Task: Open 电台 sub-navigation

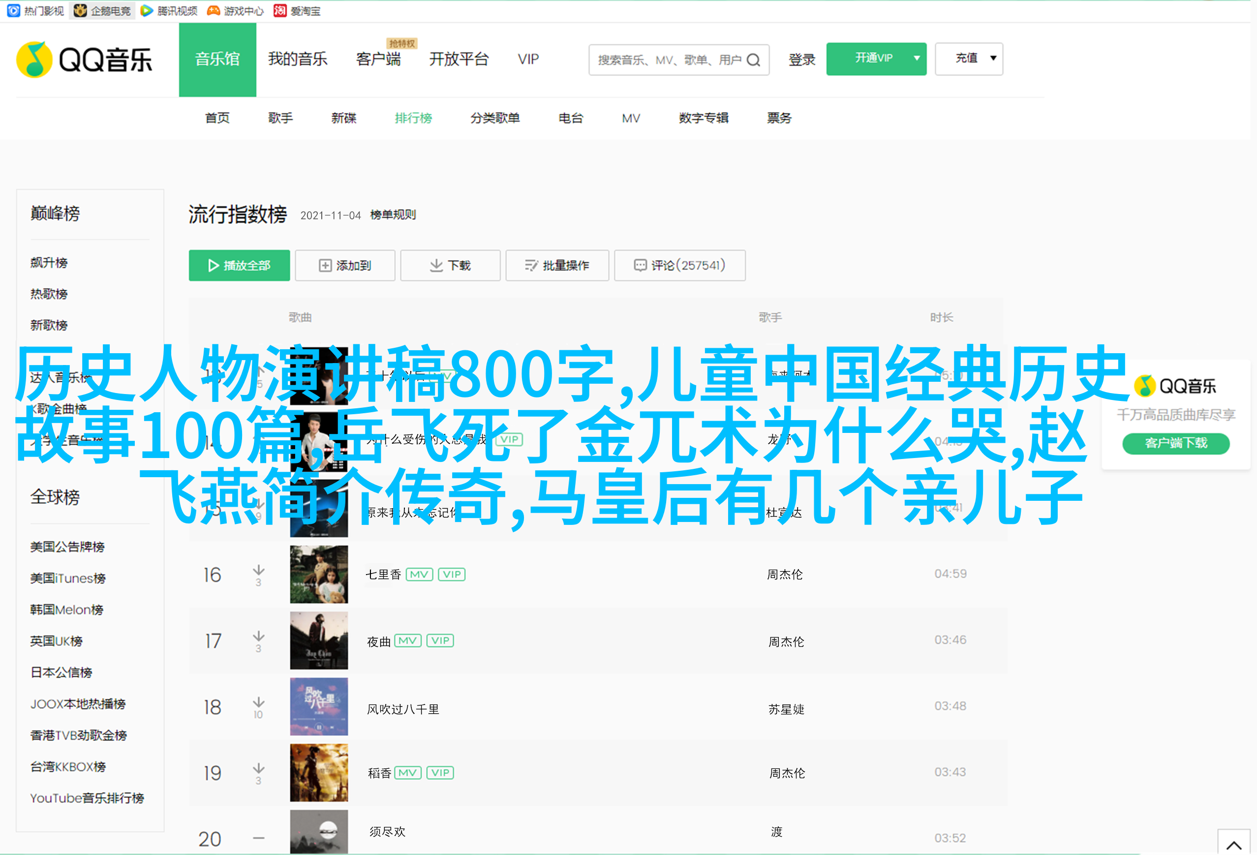Action: click(x=571, y=118)
